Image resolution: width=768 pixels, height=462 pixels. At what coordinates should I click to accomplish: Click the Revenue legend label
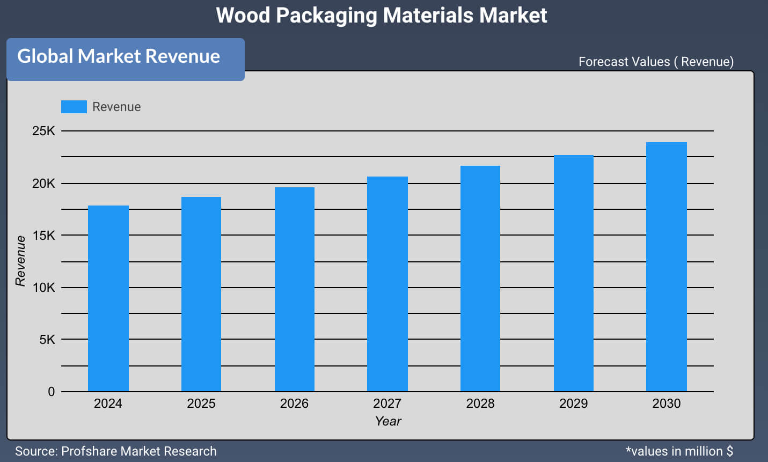tap(116, 107)
